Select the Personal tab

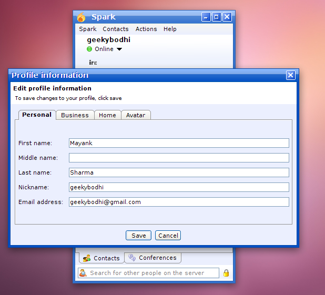pyautogui.click(x=37, y=115)
